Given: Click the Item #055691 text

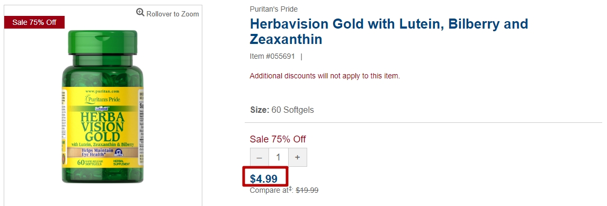Looking at the screenshot, I should (x=272, y=57).
